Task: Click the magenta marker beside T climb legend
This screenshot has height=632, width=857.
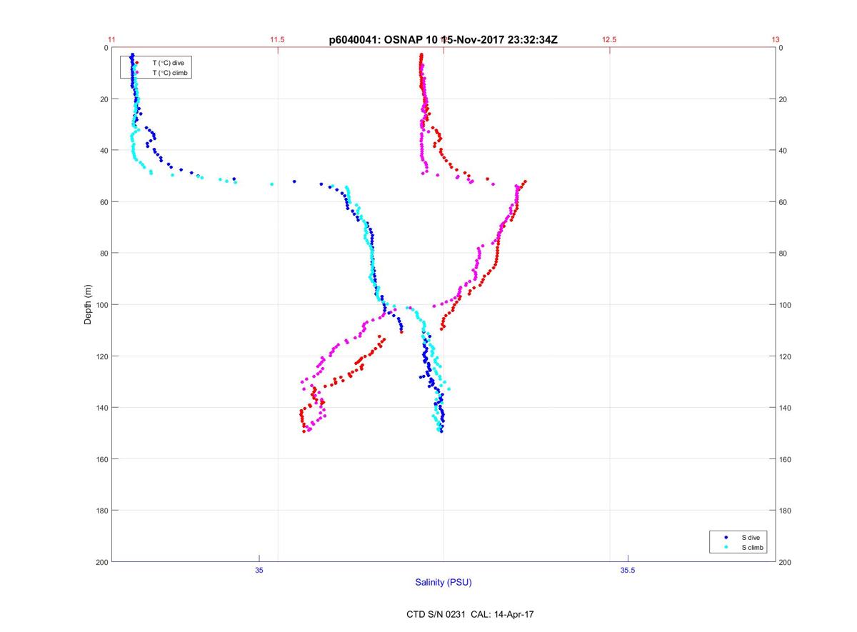Action: pos(136,73)
